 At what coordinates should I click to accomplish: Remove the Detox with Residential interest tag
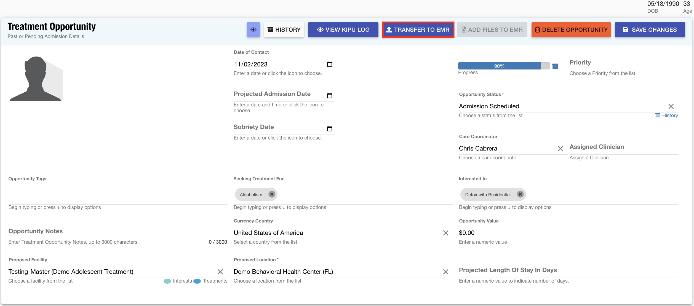coord(520,194)
